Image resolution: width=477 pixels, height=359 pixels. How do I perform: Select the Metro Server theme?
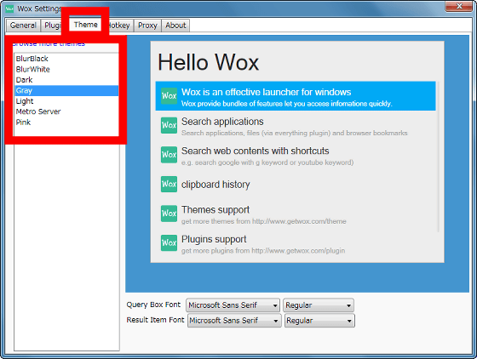66,111
